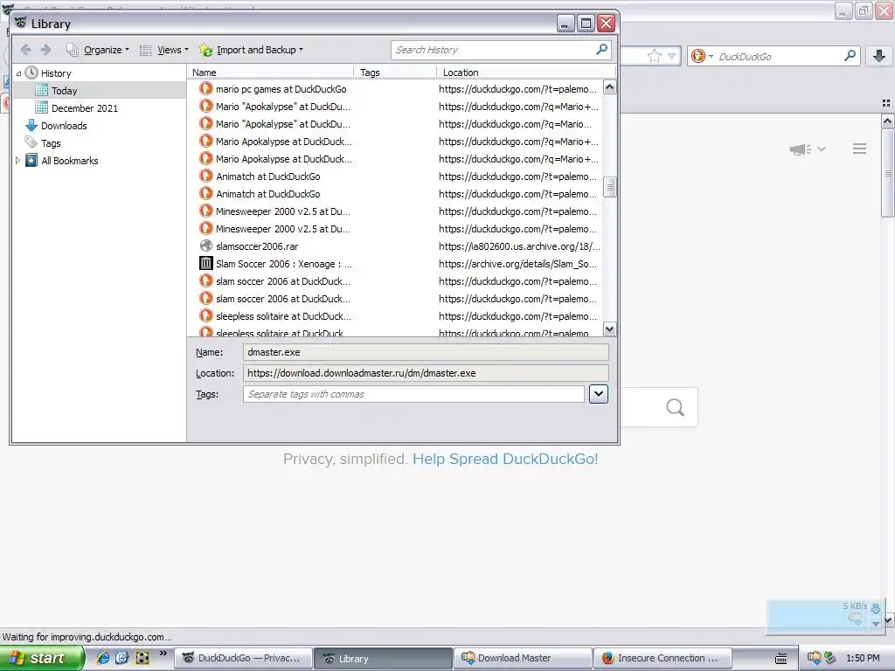895x671 pixels.
Task: Follow Help Spread DuckDuckGo! link
Action: pos(505,459)
